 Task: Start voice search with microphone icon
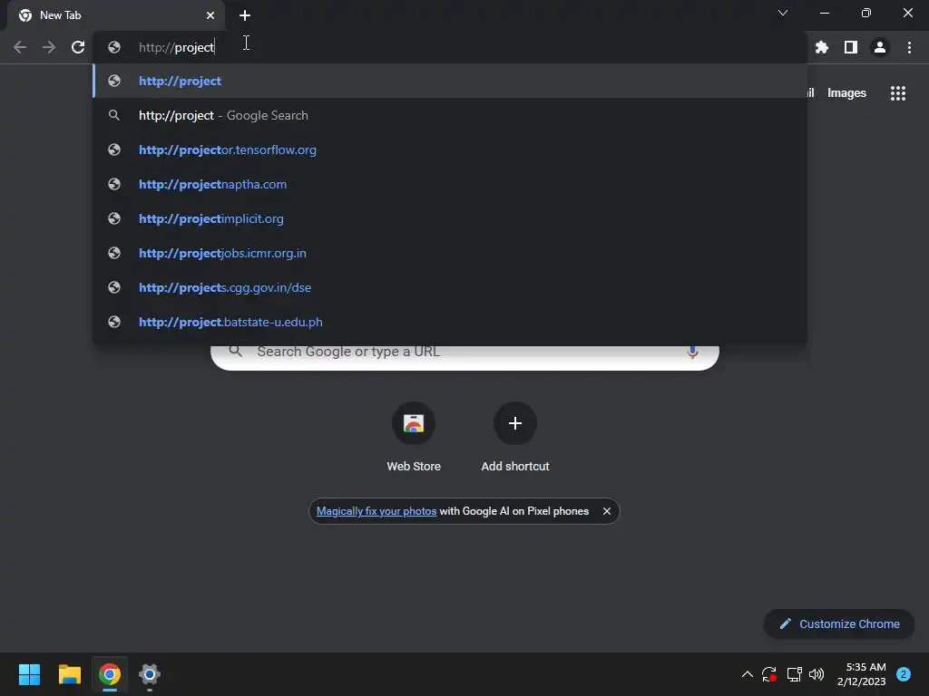692,353
